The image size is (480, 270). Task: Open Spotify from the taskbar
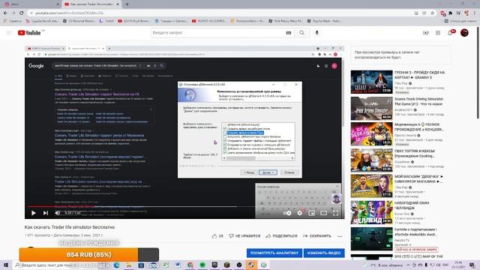[202, 265]
